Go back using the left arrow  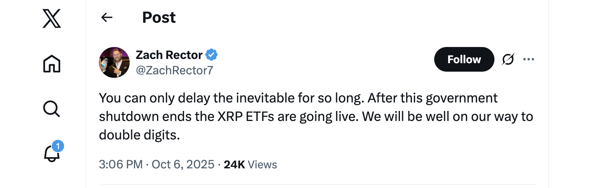click(x=107, y=17)
